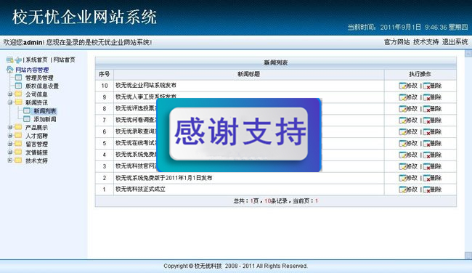Click 退出系统 to log out

click(x=455, y=42)
